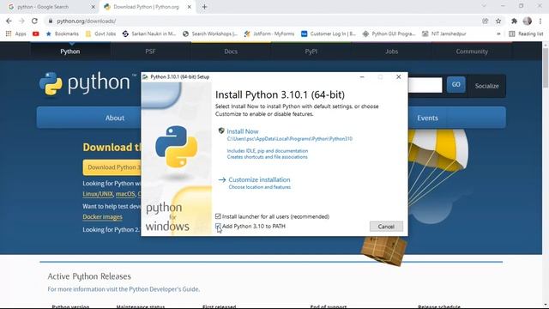Image resolution: width=549 pixels, height=309 pixels.
Task: Open the JotForm MyForms bookmark
Action: (x=269, y=33)
